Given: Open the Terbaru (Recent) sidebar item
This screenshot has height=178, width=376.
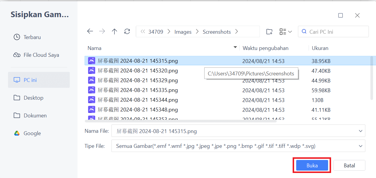Looking at the screenshot, I should pos(31,37).
